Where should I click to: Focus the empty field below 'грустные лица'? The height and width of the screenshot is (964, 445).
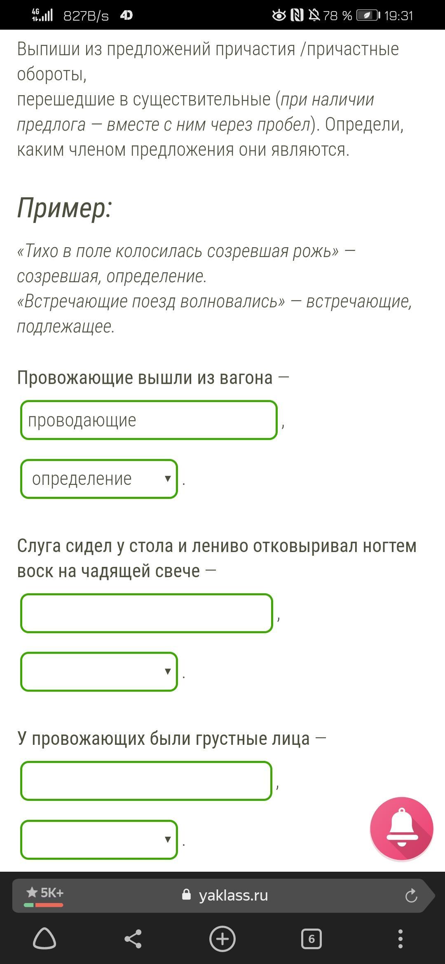(x=146, y=781)
